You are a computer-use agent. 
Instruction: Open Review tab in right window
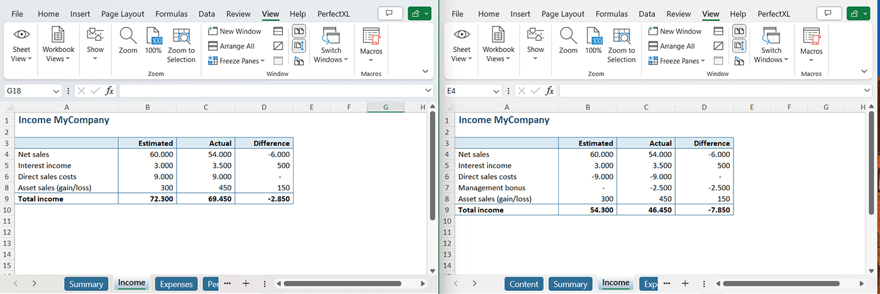[x=678, y=14]
